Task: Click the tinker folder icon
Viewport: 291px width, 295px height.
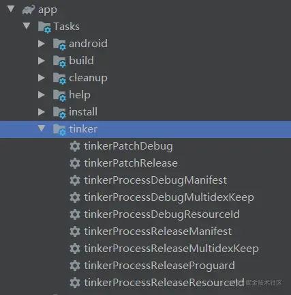Action: tap(59, 130)
